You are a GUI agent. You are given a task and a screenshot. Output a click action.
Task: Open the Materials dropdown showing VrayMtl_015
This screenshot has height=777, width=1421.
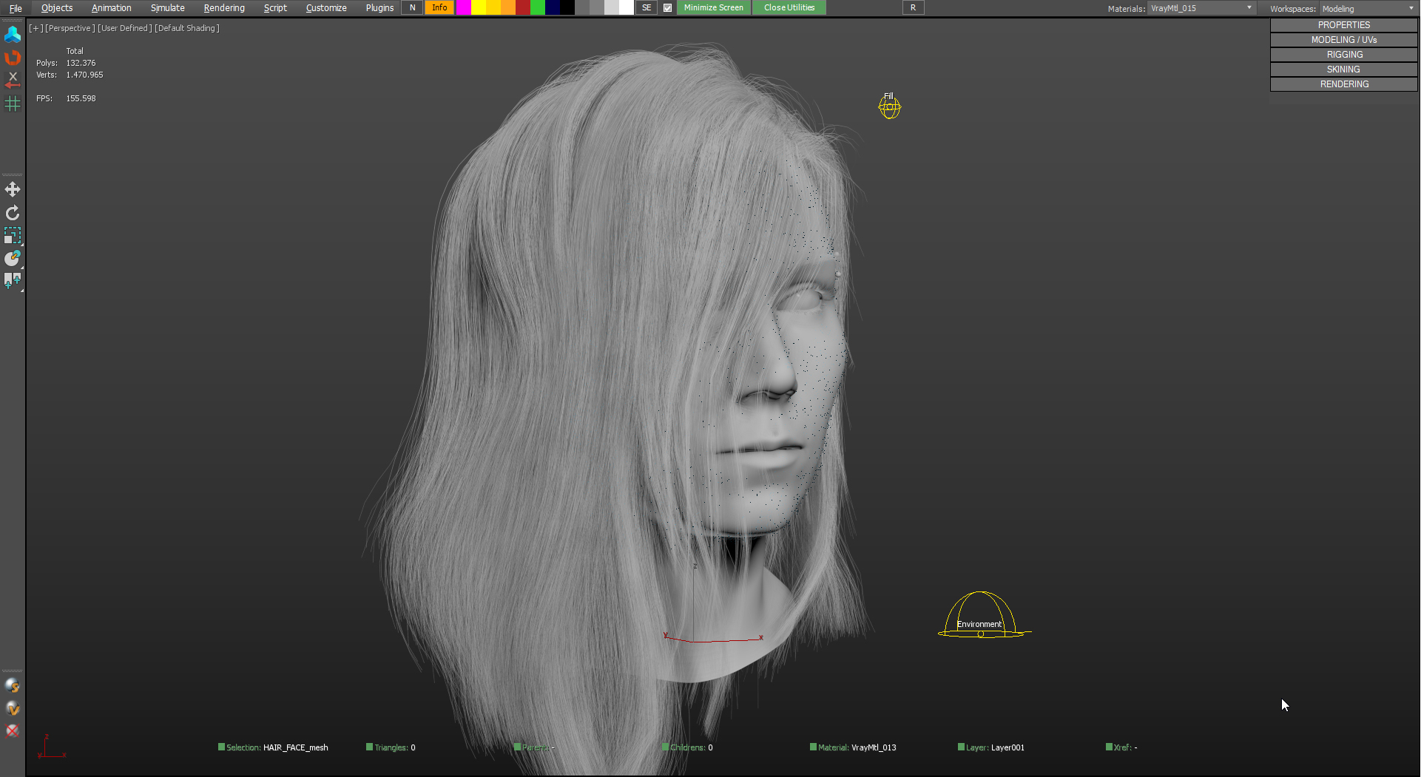pyautogui.click(x=1201, y=8)
